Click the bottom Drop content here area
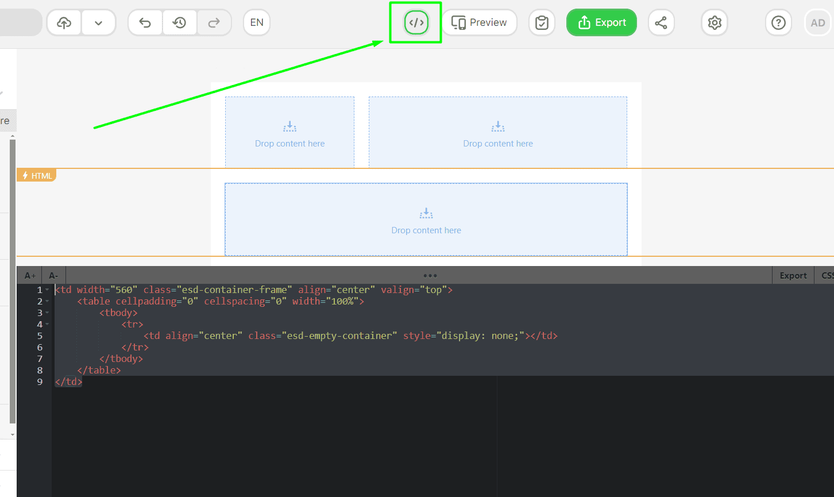The width and height of the screenshot is (834, 497). coord(426,219)
